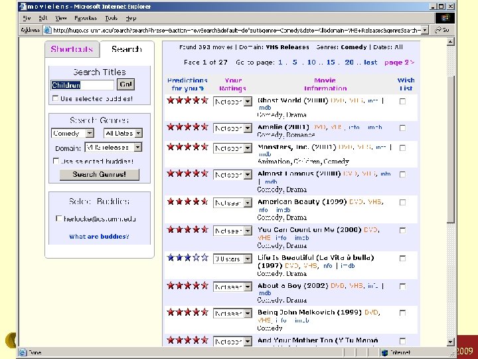Click the blue star rating for Life Is Beautiful
This screenshot has width=478, height=359.
[187, 258]
